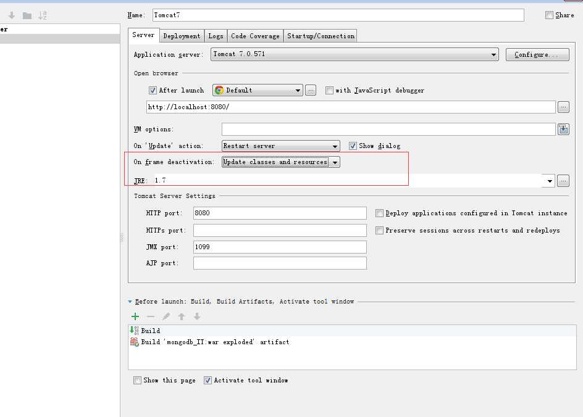The width and height of the screenshot is (583, 417).
Task: Open browser chooser ellipsis button beside Default
Action: point(311,90)
